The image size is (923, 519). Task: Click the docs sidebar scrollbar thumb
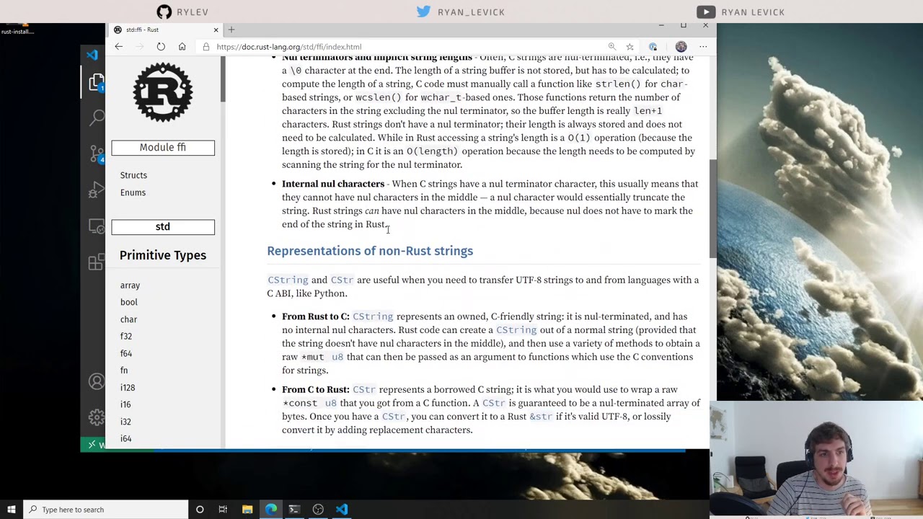coord(223,79)
